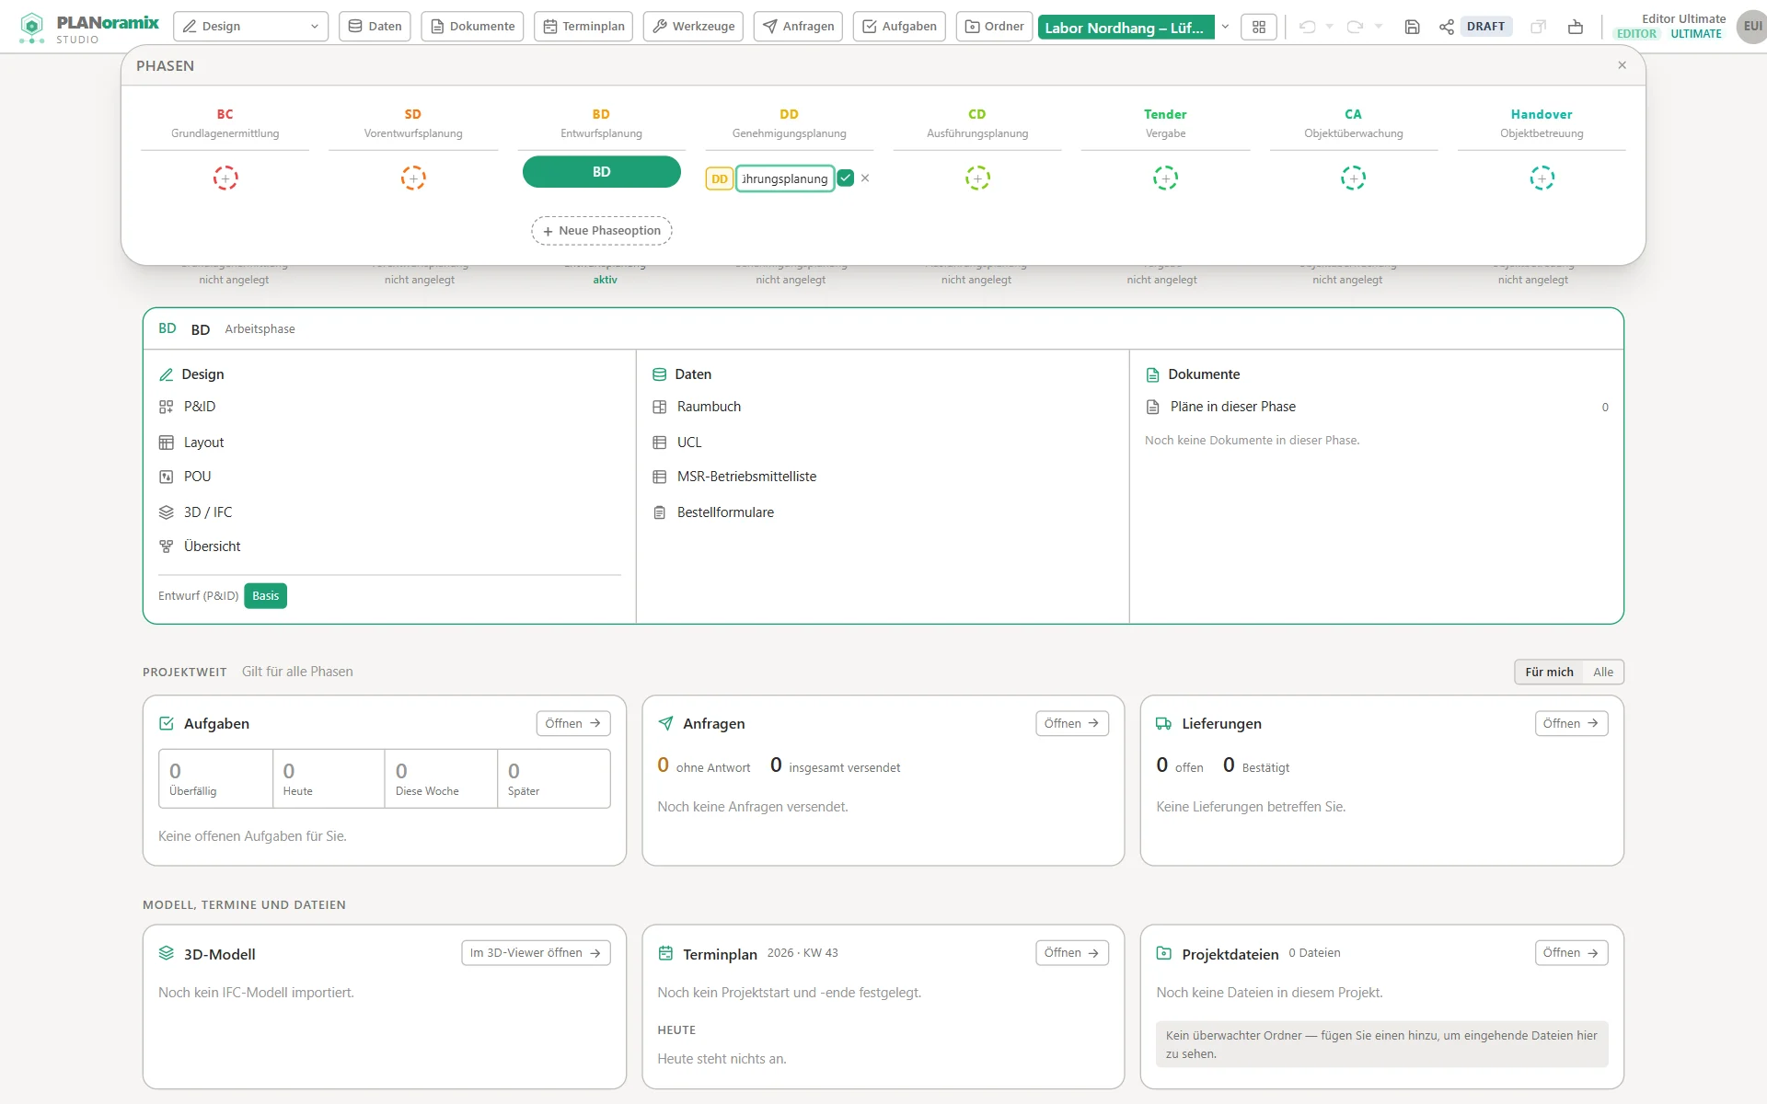Image resolution: width=1767 pixels, height=1104 pixels.
Task: Open the Daten menu
Action: tap(375, 27)
